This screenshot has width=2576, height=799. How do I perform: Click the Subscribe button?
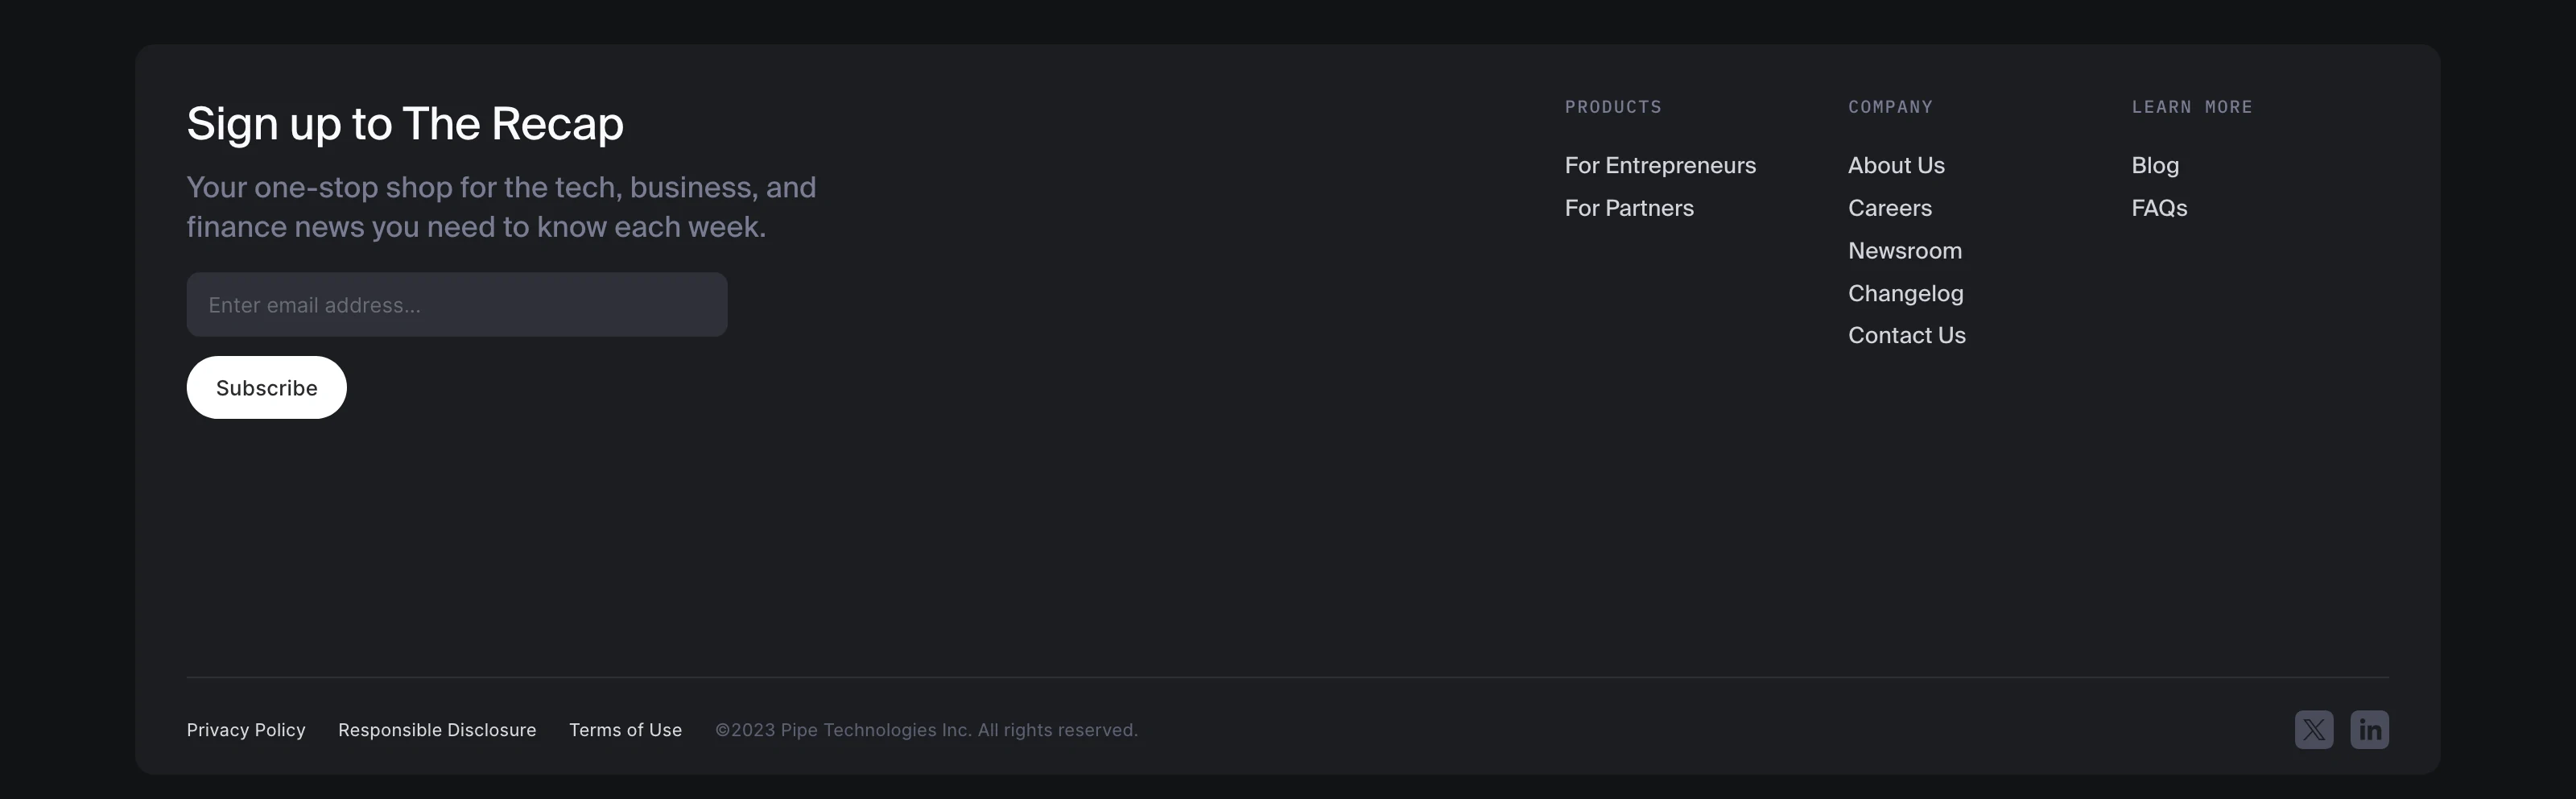coord(266,387)
